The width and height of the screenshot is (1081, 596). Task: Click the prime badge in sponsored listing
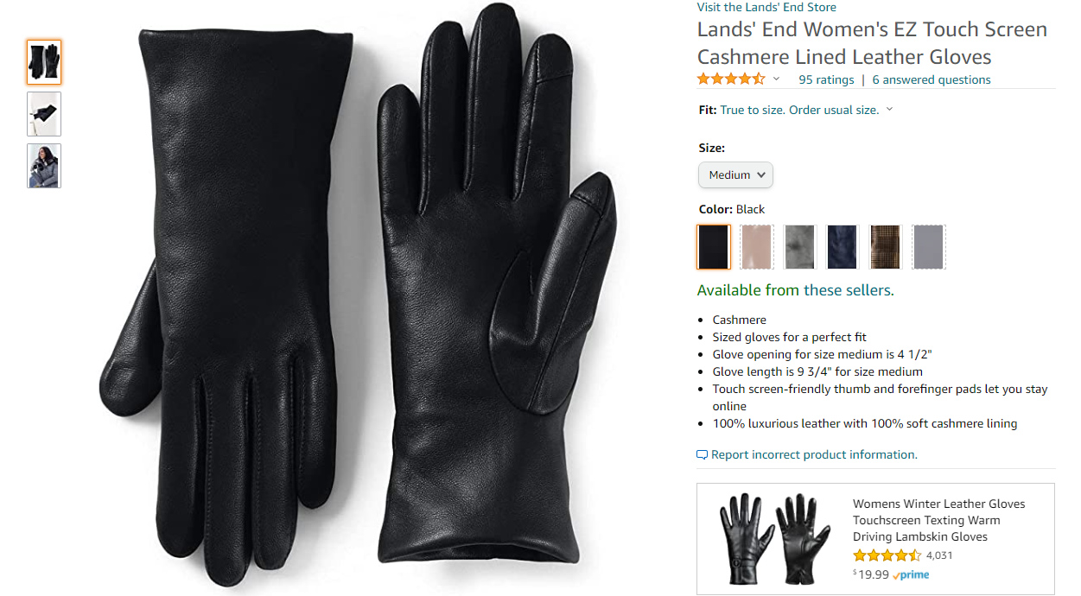[911, 574]
